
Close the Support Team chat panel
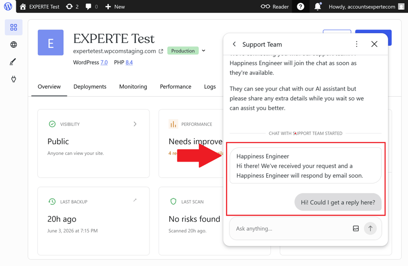coord(374,44)
